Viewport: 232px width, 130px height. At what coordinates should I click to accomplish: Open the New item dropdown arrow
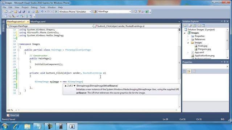point(13,12)
